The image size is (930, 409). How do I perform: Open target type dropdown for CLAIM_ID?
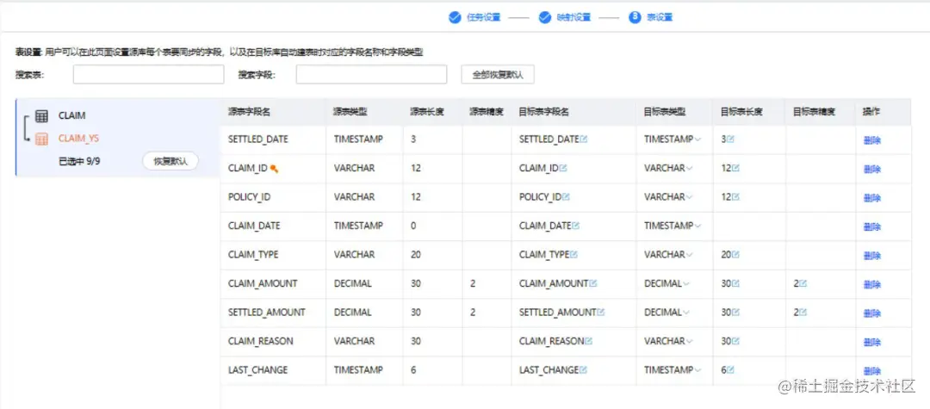coord(689,169)
